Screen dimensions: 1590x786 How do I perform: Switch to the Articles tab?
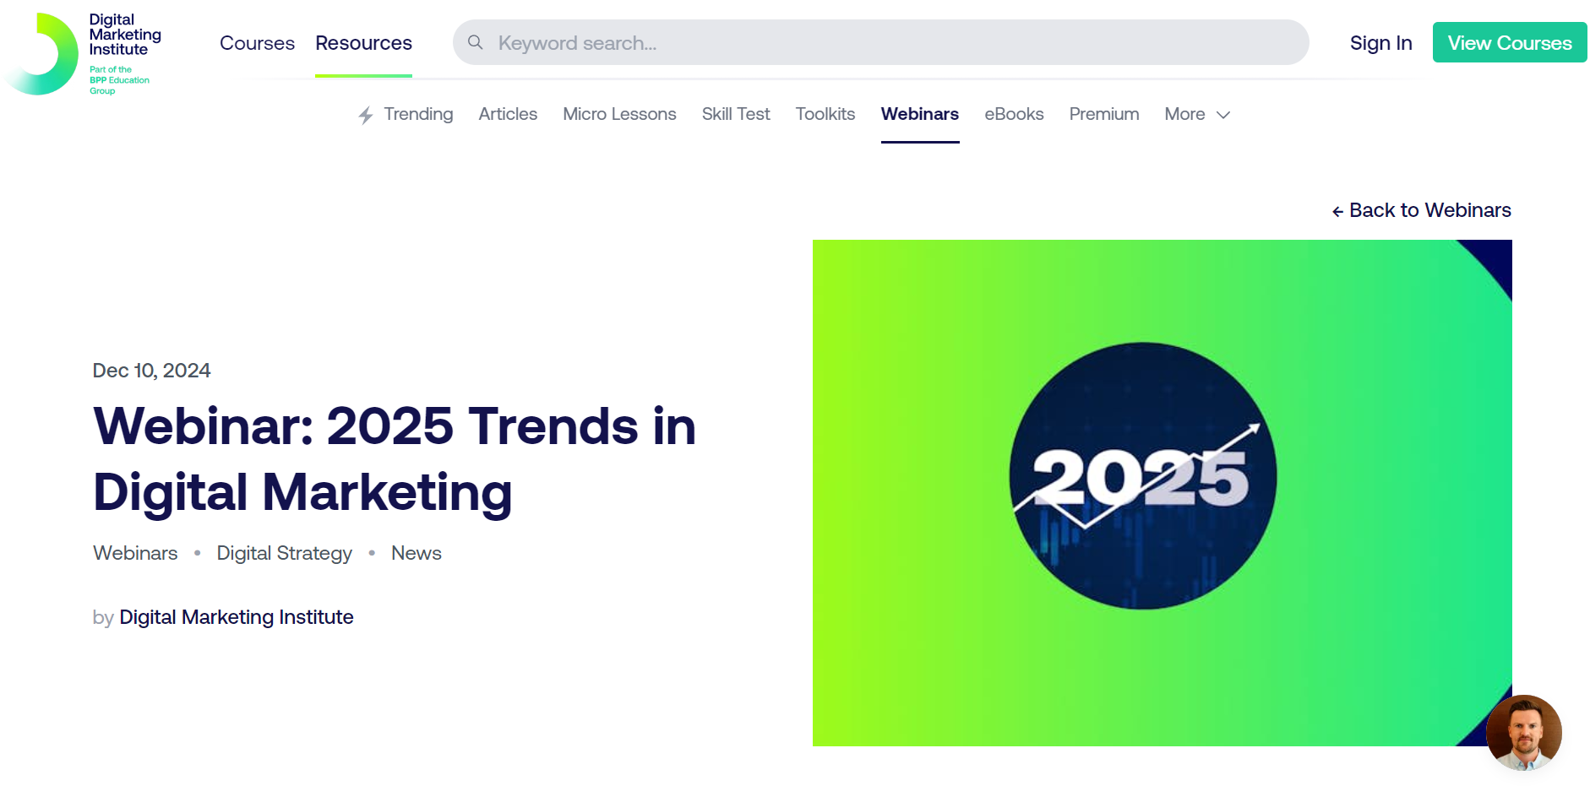tap(508, 114)
